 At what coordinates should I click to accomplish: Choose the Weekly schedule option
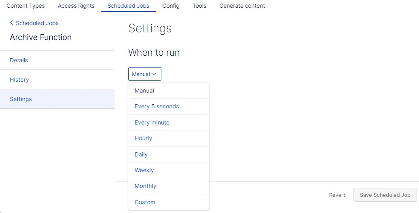[169, 170]
